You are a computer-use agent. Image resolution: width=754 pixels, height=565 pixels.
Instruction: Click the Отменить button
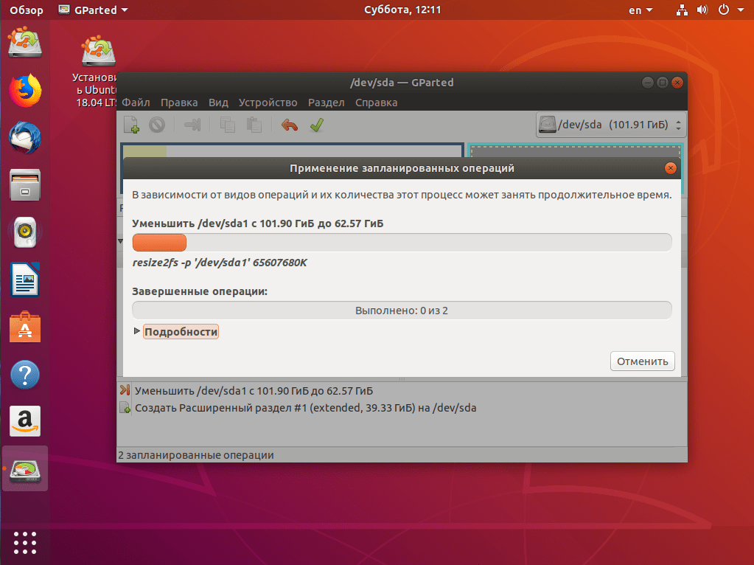[643, 361]
